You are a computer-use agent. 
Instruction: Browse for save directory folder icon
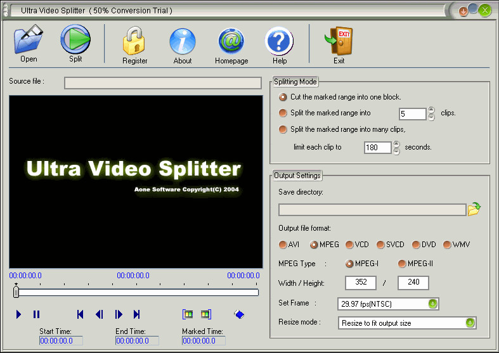(474, 209)
